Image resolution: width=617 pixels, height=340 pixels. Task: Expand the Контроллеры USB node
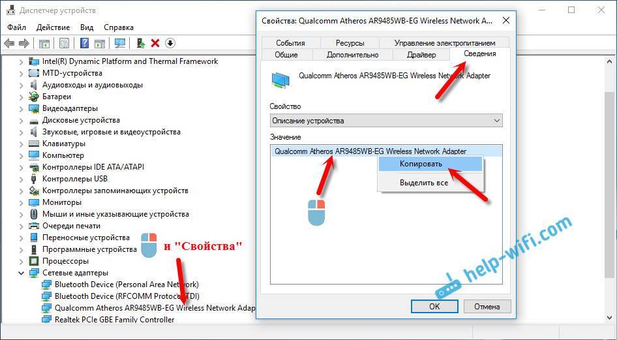pyautogui.click(x=22, y=179)
